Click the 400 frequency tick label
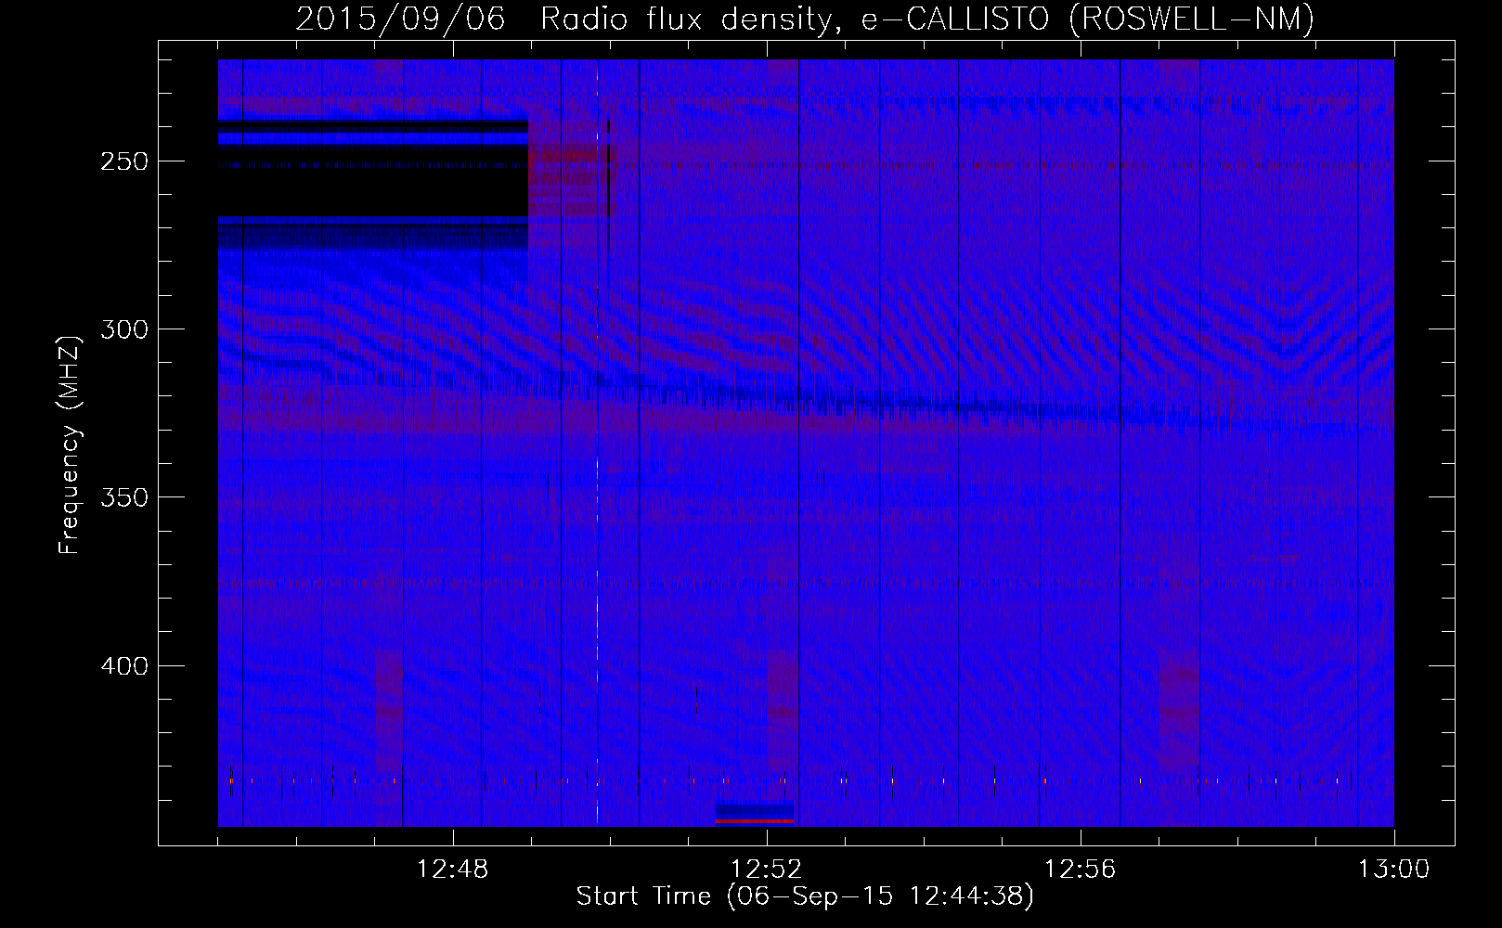 (123, 666)
